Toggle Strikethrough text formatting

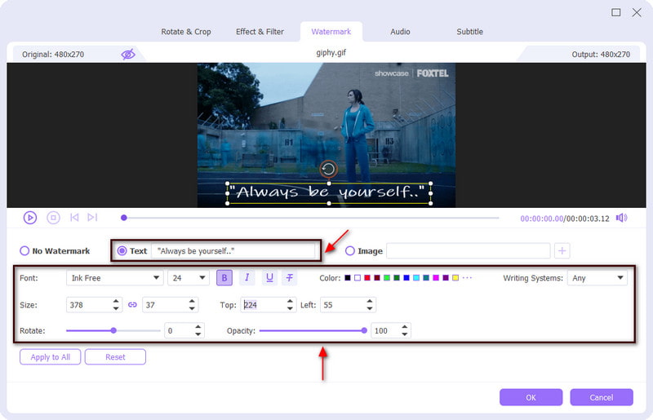point(290,277)
